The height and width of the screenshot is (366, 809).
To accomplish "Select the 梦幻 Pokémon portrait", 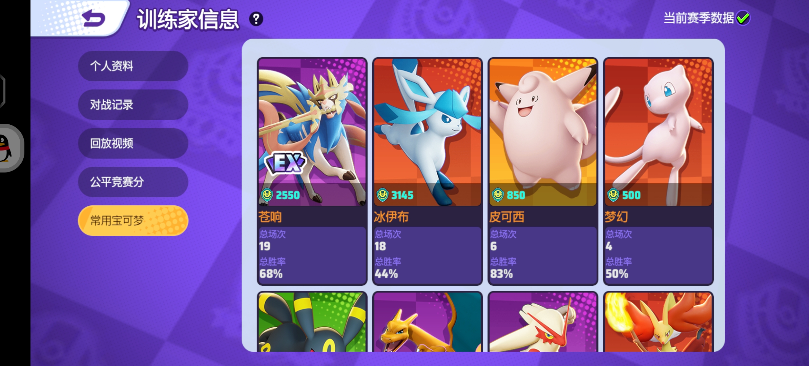I will [658, 132].
